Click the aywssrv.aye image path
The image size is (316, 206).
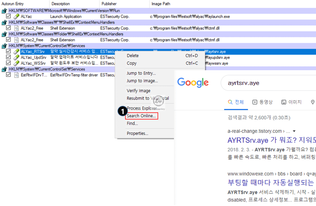click(216, 63)
